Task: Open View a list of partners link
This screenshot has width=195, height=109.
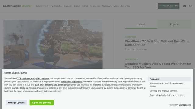Action: click(x=72, y=82)
